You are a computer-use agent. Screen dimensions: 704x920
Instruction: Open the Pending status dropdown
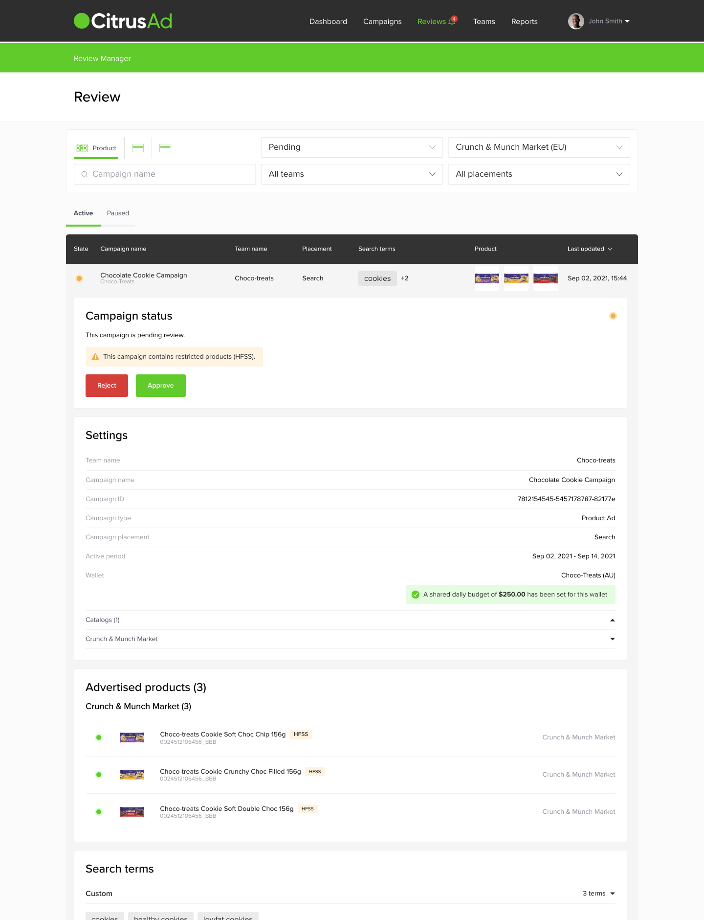coord(352,147)
